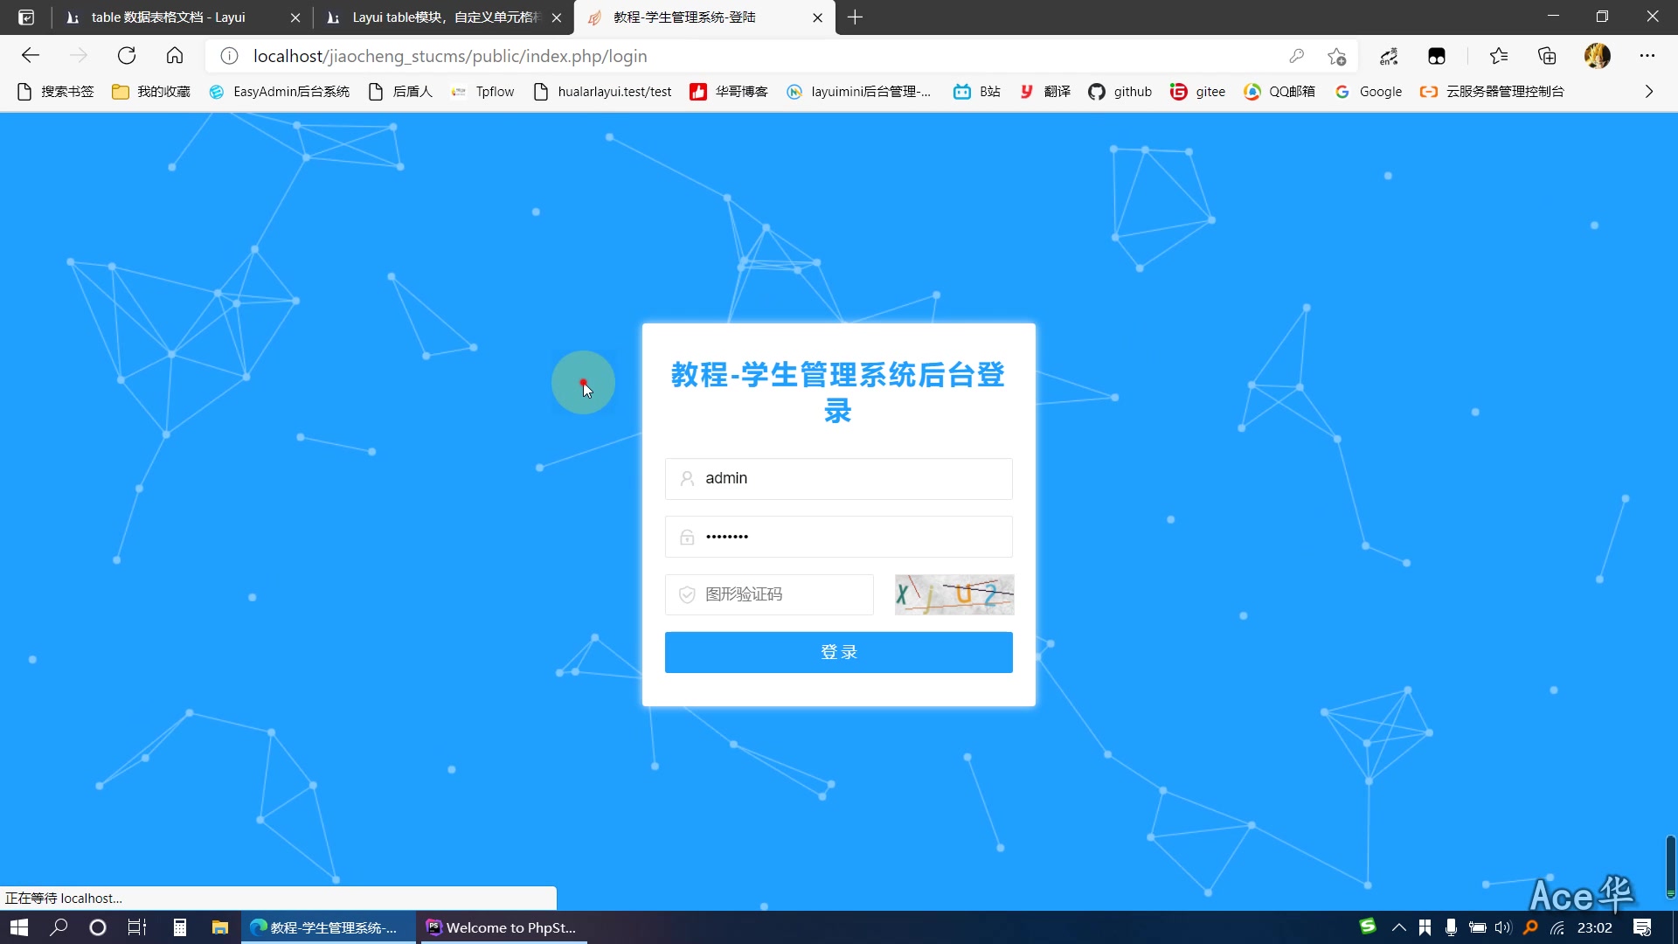Refresh the captcha image

pyautogui.click(x=954, y=594)
